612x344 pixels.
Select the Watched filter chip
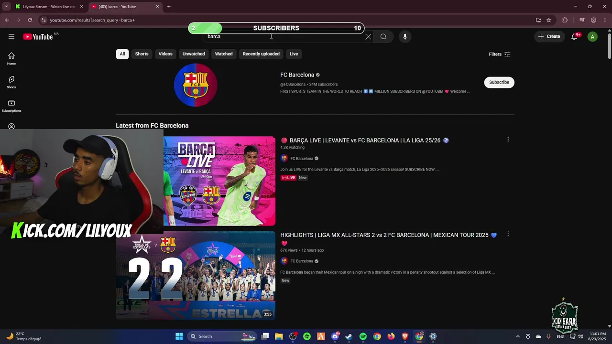click(x=224, y=54)
